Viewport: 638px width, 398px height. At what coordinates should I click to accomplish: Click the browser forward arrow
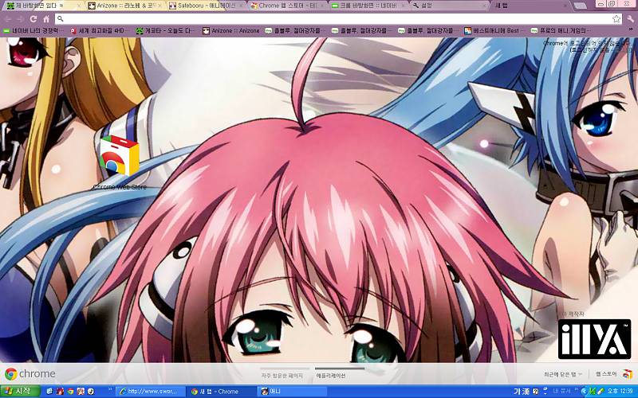pyautogui.click(x=22, y=18)
